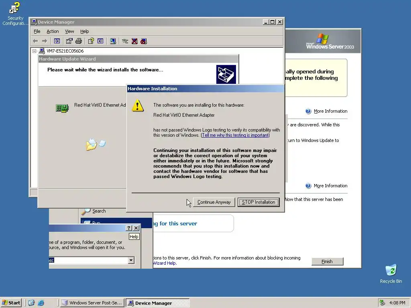Click the Back arrow in Device Manager toolbar
Viewport: 411px width, 308px height.
coord(35,41)
